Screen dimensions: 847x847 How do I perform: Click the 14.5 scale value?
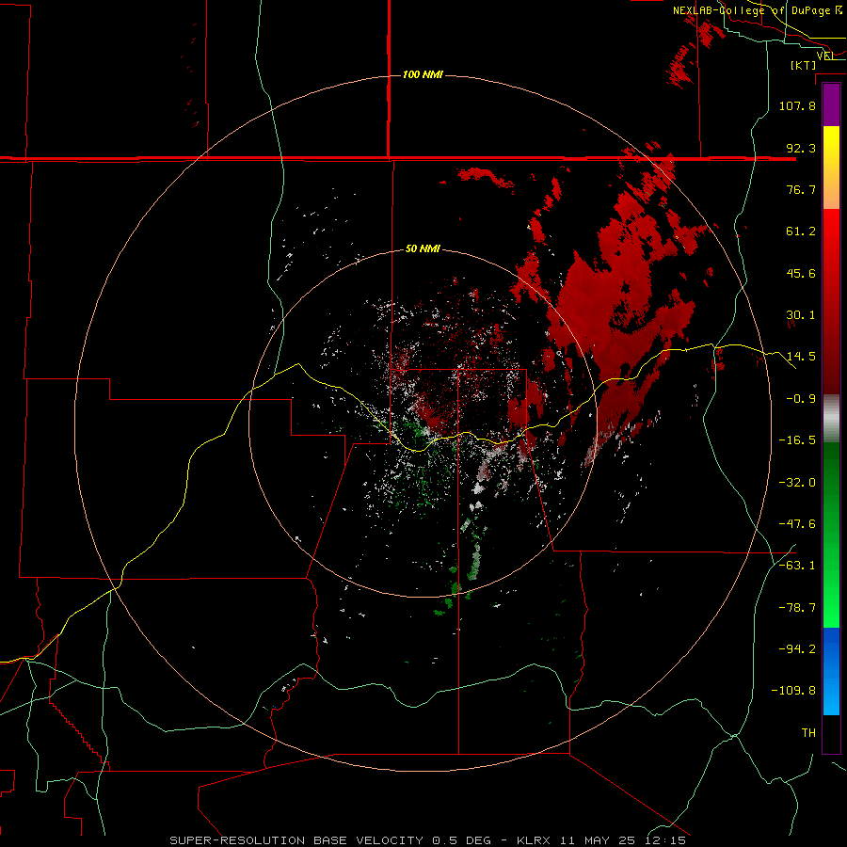pos(801,357)
